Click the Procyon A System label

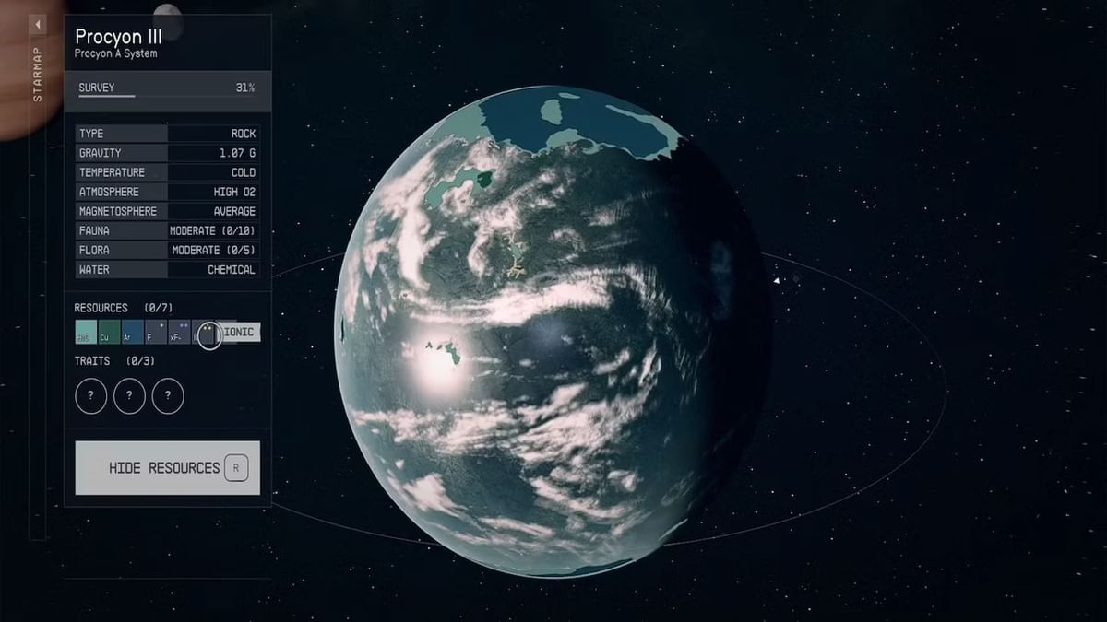click(117, 52)
